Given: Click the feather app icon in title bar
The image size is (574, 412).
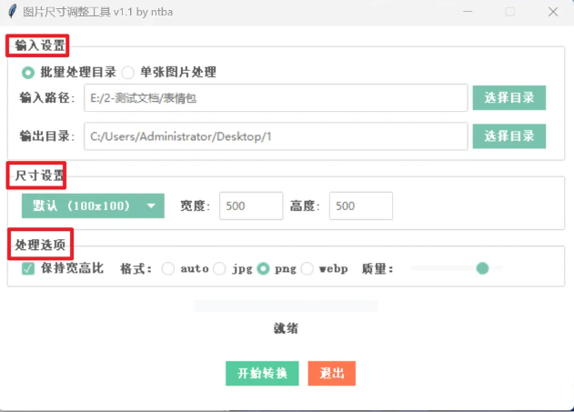Looking at the screenshot, I should click(12, 11).
